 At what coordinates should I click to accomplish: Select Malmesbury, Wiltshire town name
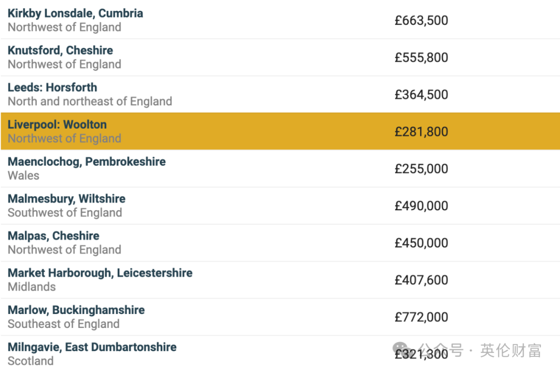coord(66,199)
